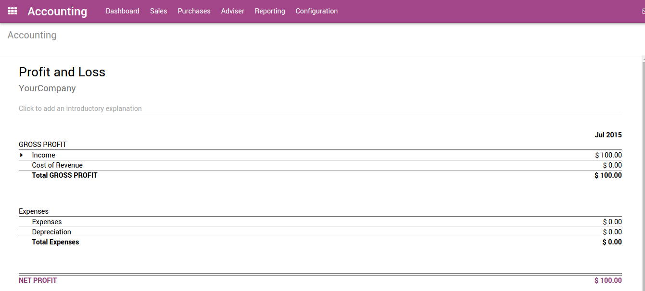
Task: Open the Reporting menu
Action: pos(270,11)
